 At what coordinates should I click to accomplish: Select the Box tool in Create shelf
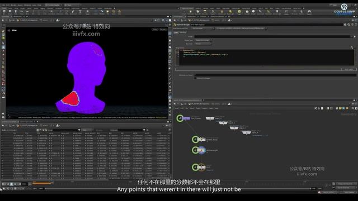point(4,12)
